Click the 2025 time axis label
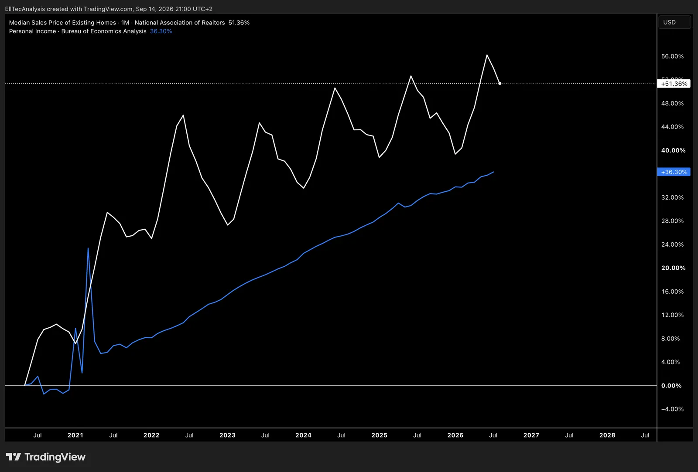The height and width of the screenshot is (472, 698). [379, 435]
